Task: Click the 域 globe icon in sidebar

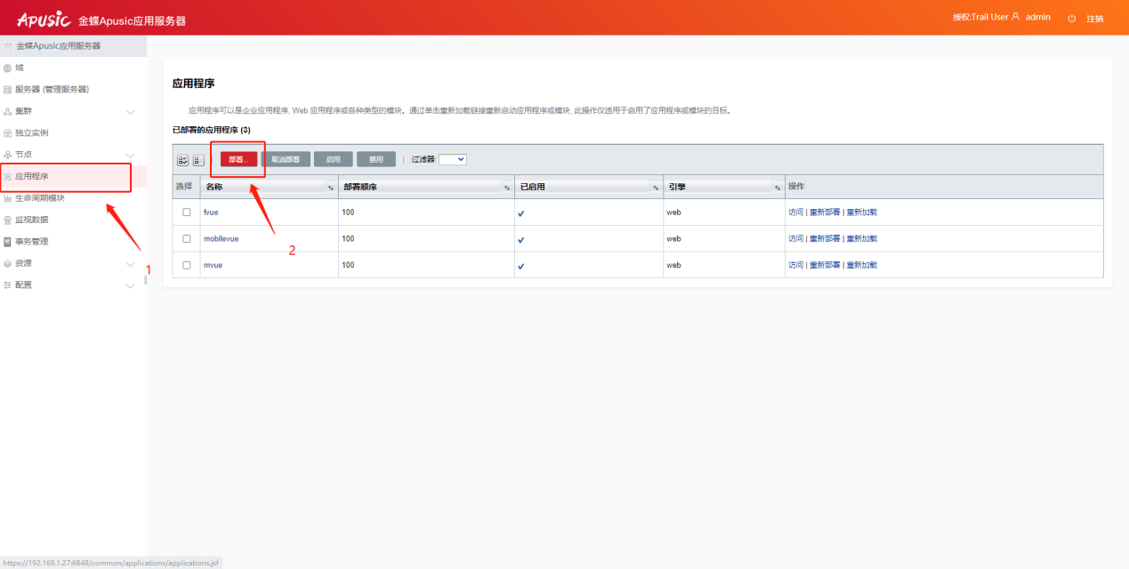Action: click(x=8, y=68)
